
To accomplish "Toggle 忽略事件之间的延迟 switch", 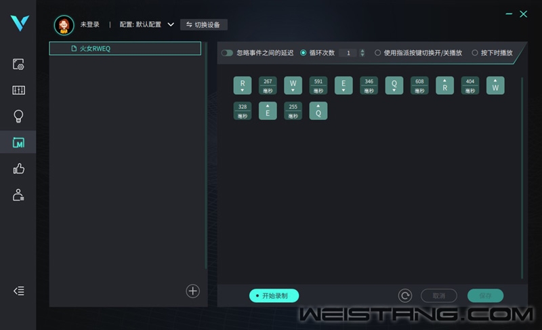I will [227, 53].
